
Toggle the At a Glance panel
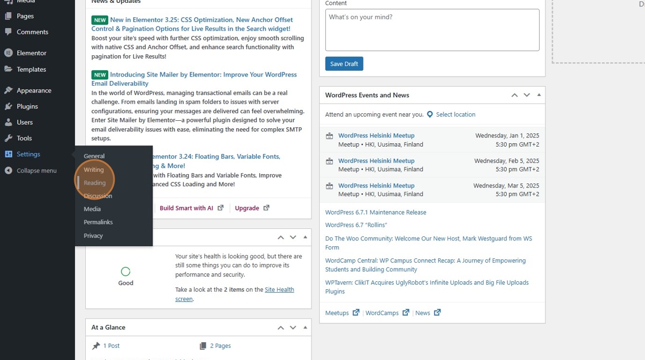point(305,328)
